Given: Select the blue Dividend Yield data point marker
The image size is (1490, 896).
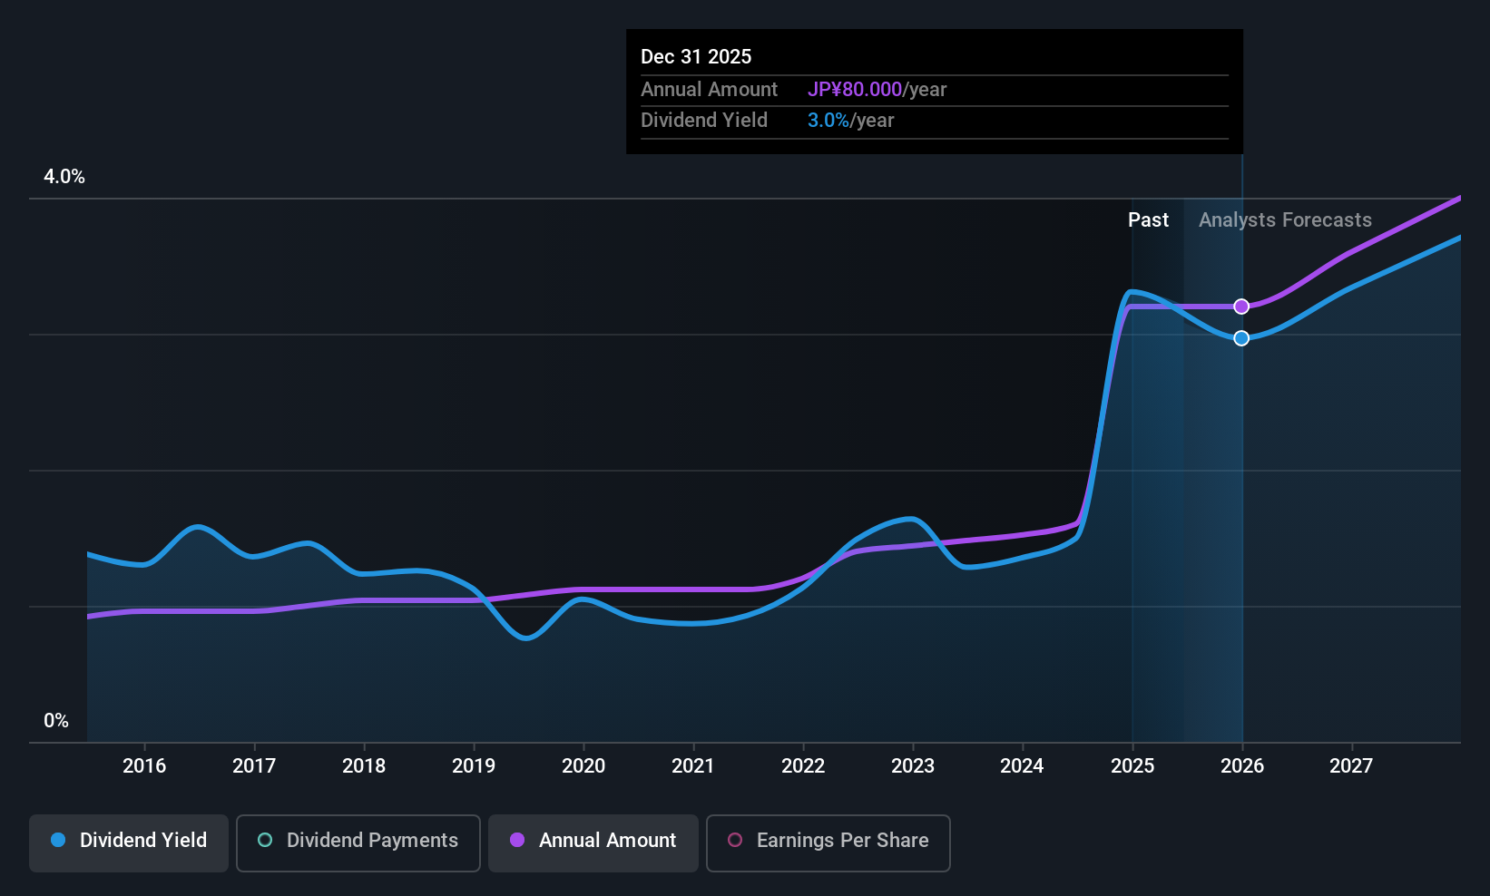Looking at the screenshot, I should coord(1241,338).
